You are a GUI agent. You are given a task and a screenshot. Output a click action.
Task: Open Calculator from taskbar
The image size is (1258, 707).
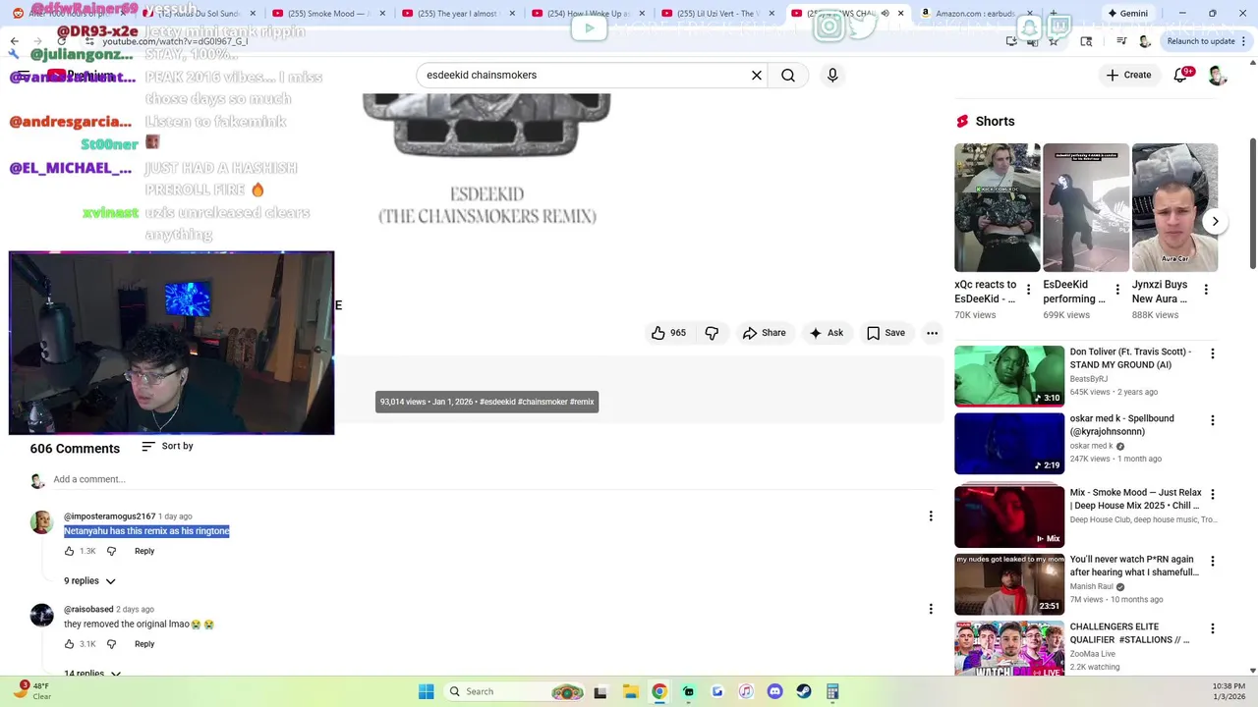832,691
